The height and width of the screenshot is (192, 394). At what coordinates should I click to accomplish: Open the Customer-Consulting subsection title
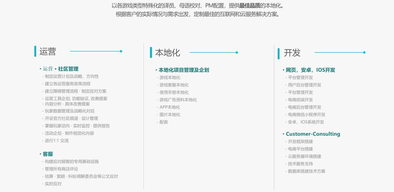tap(313, 134)
